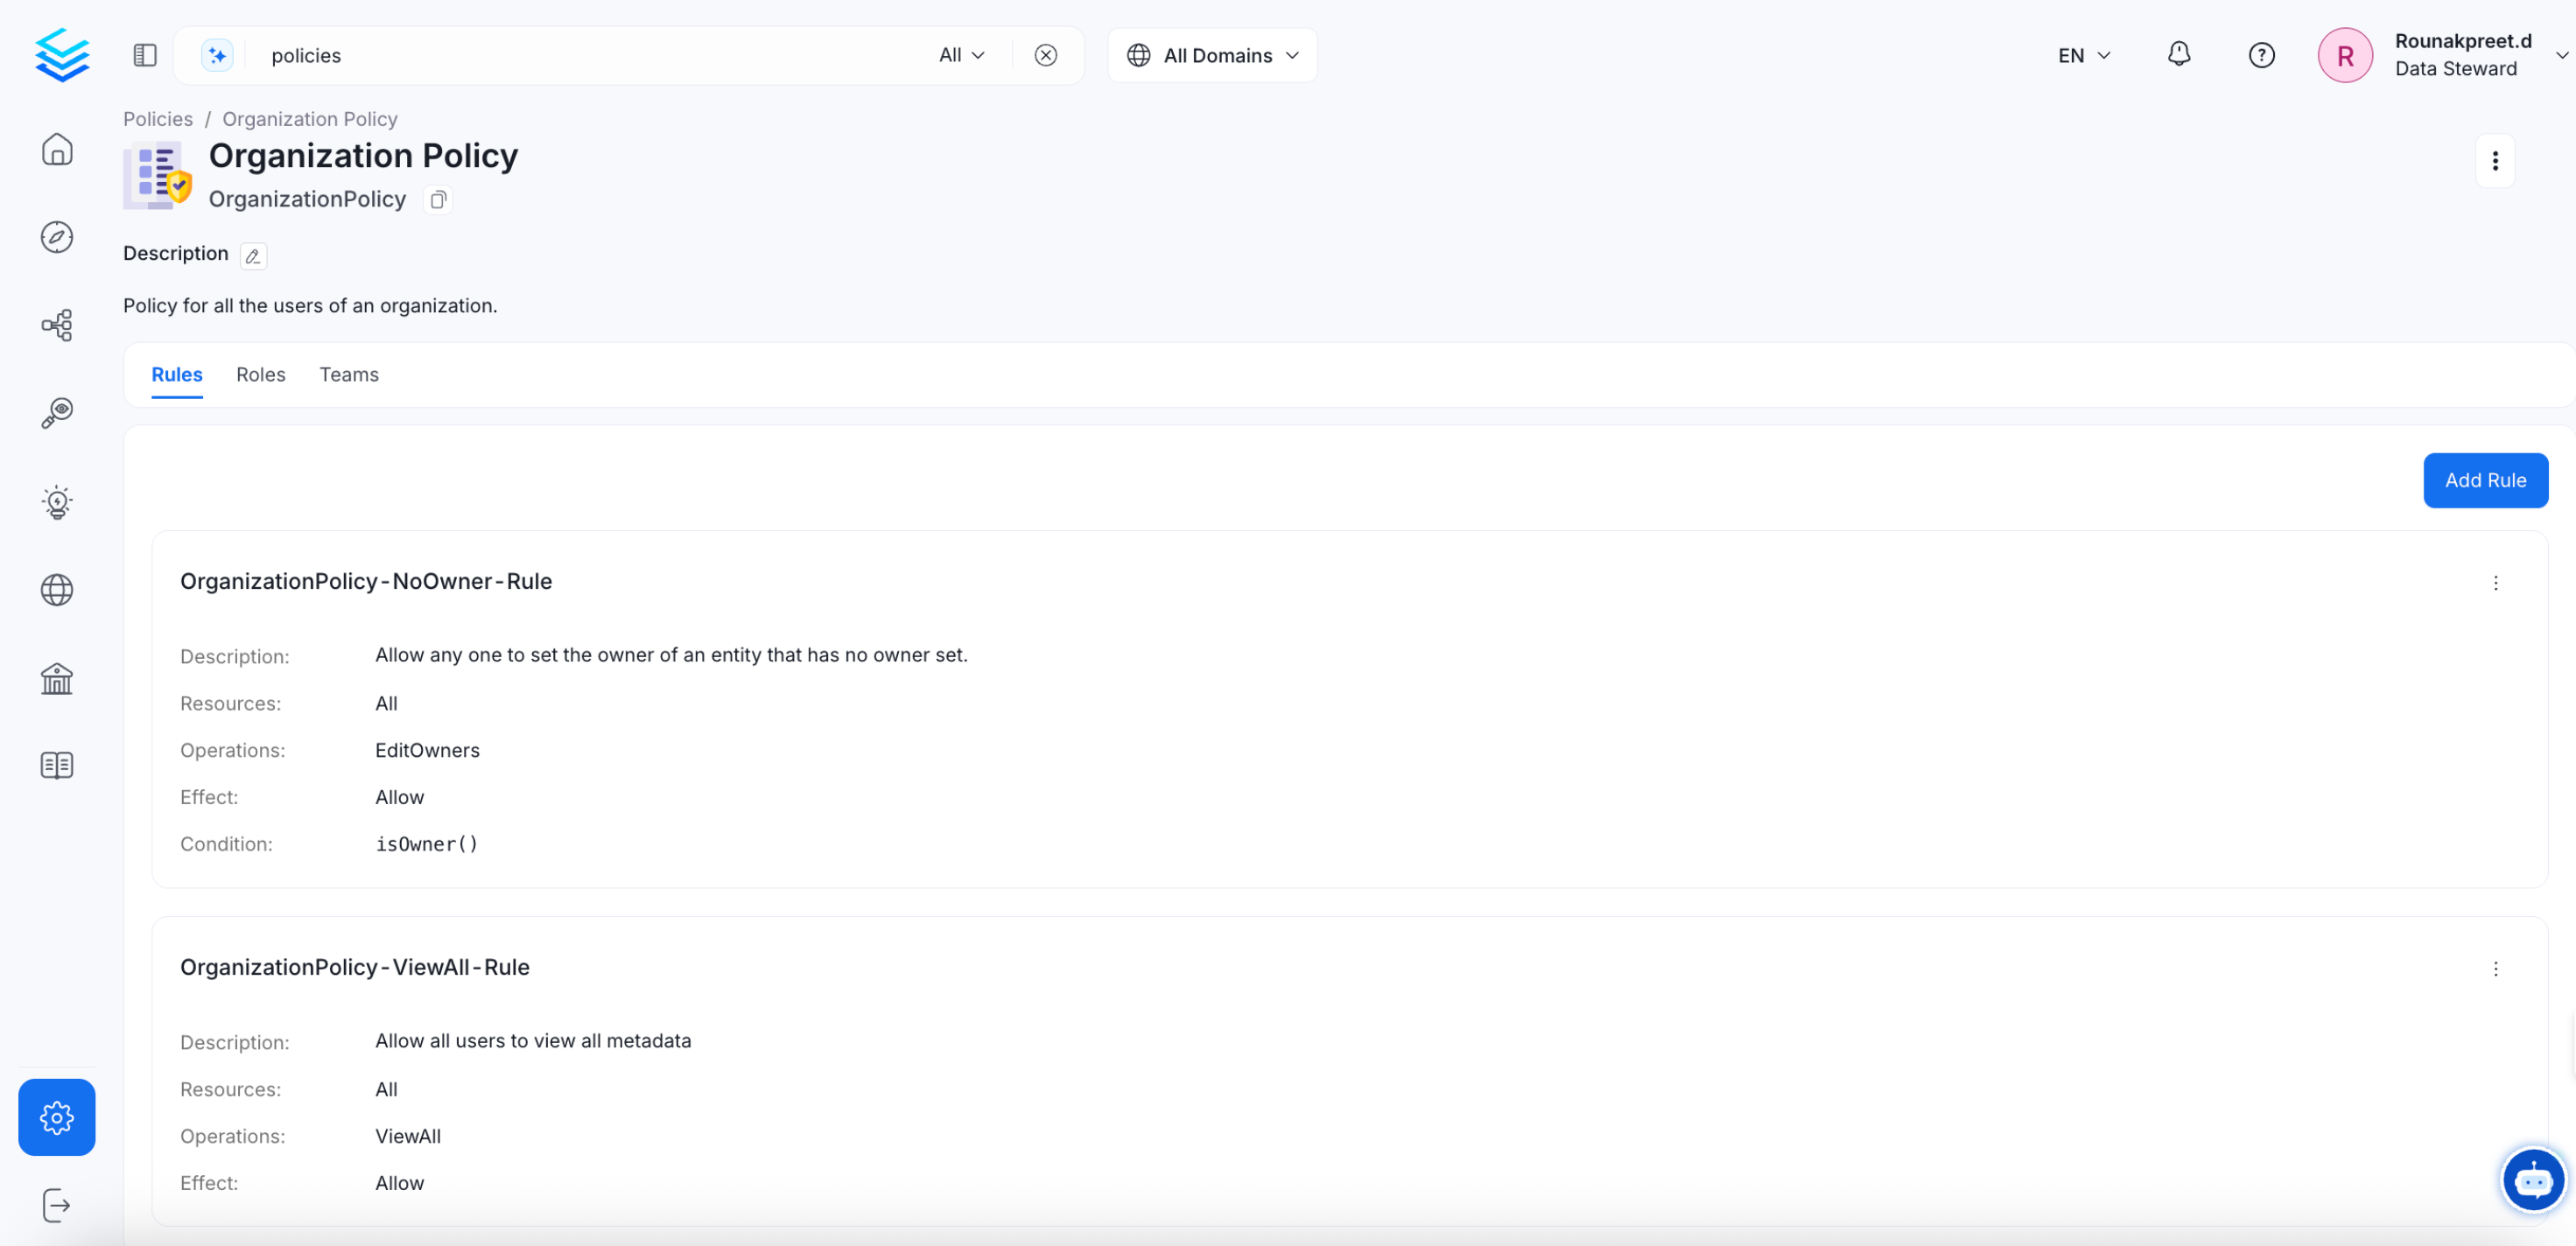Open the Insights lightbulb icon
Image resolution: width=2576 pixels, height=1246 pixels.
tap(57, 502)
